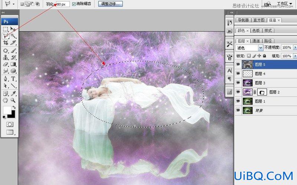This screenshot has width=297, height=185.
Task: Open the History panel icon
Action: (229, 23)
